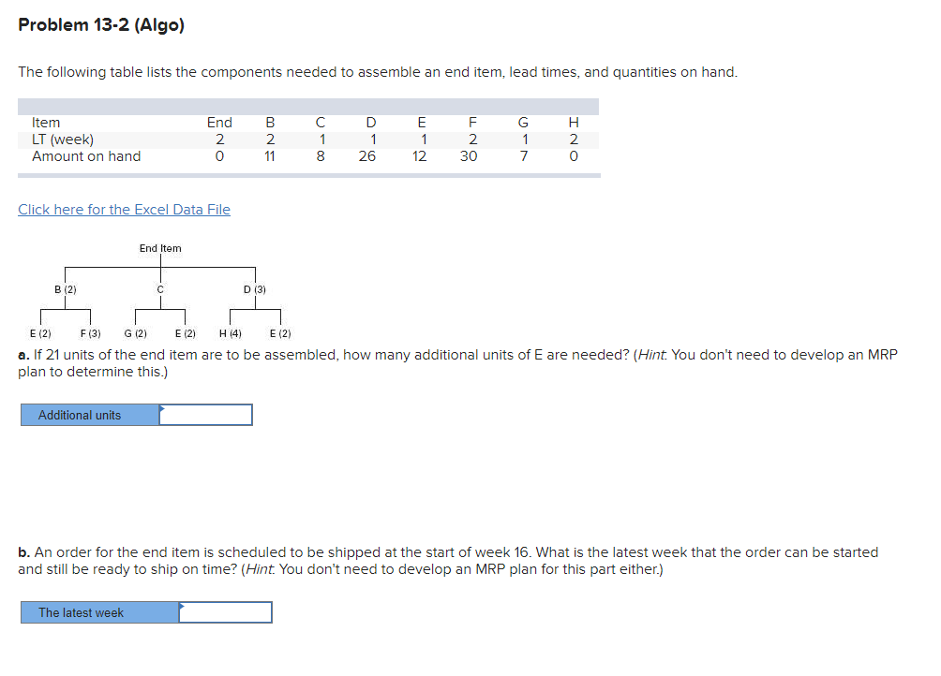Select the H (4) node in diagram
The width and height of the screenshot is (941, 676).
pos(232,332)
